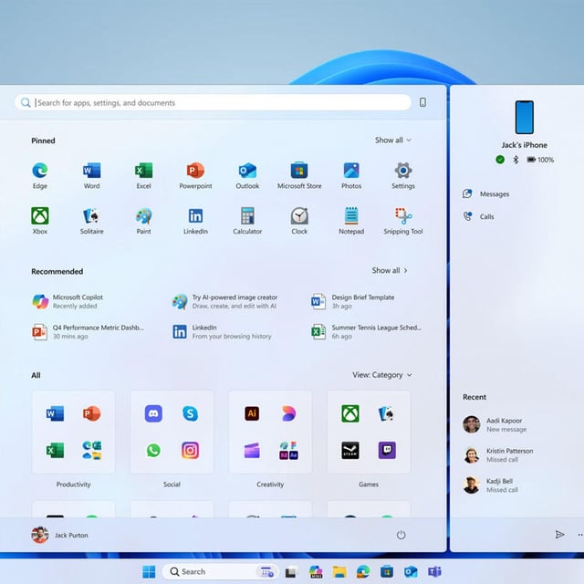The image size is (584, 584).
Task: Open Clipchamp in the Creativity category
Action: (252, 450)
